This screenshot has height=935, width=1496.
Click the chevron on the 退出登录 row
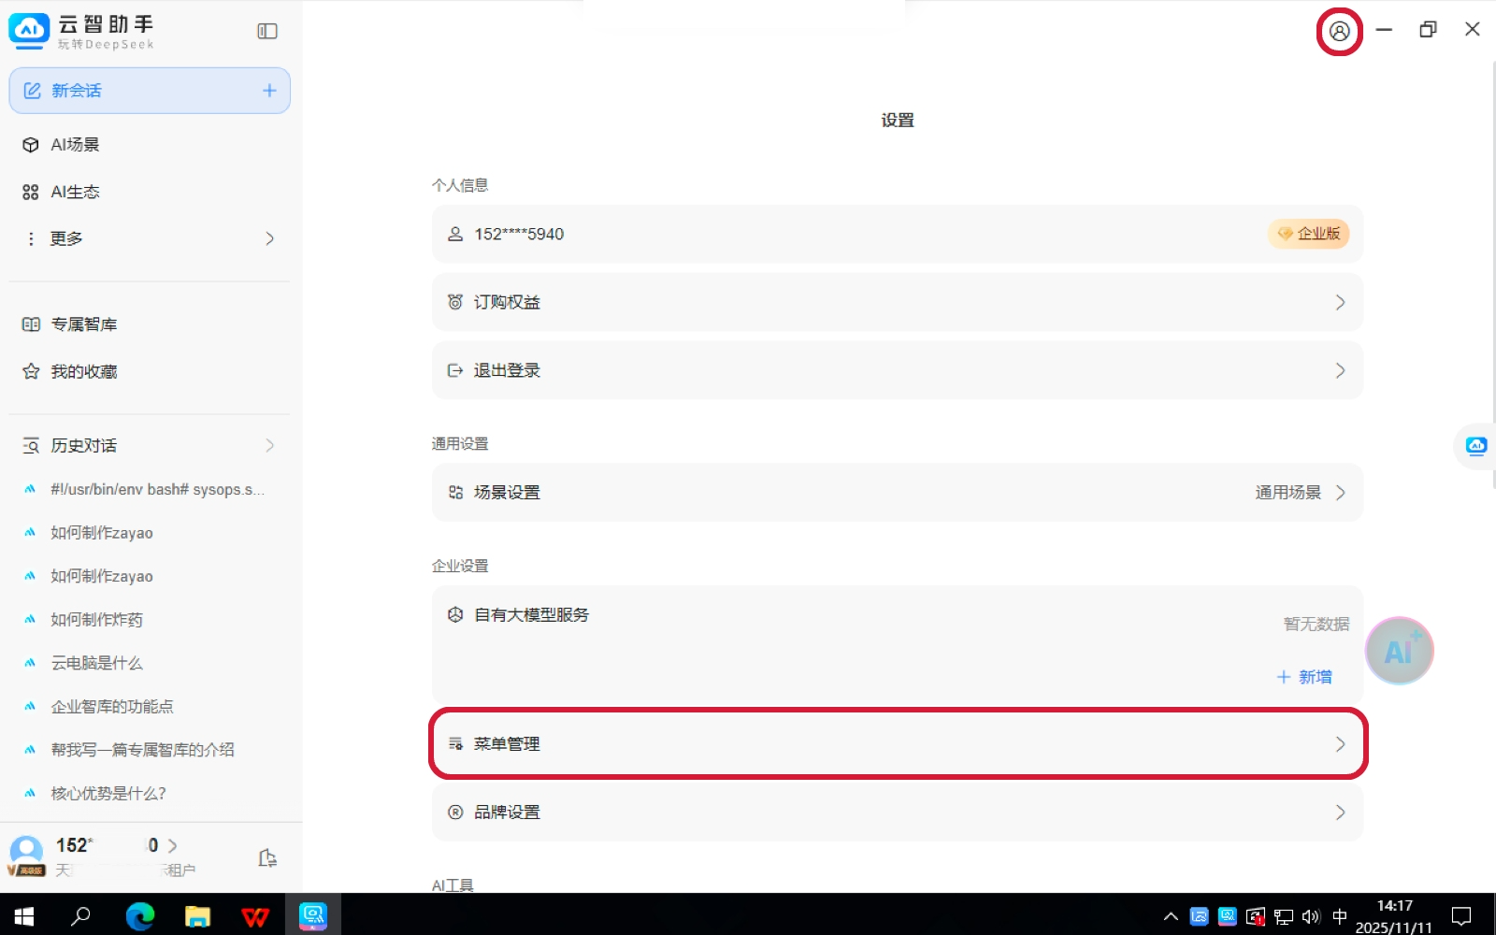point(1340,370)
